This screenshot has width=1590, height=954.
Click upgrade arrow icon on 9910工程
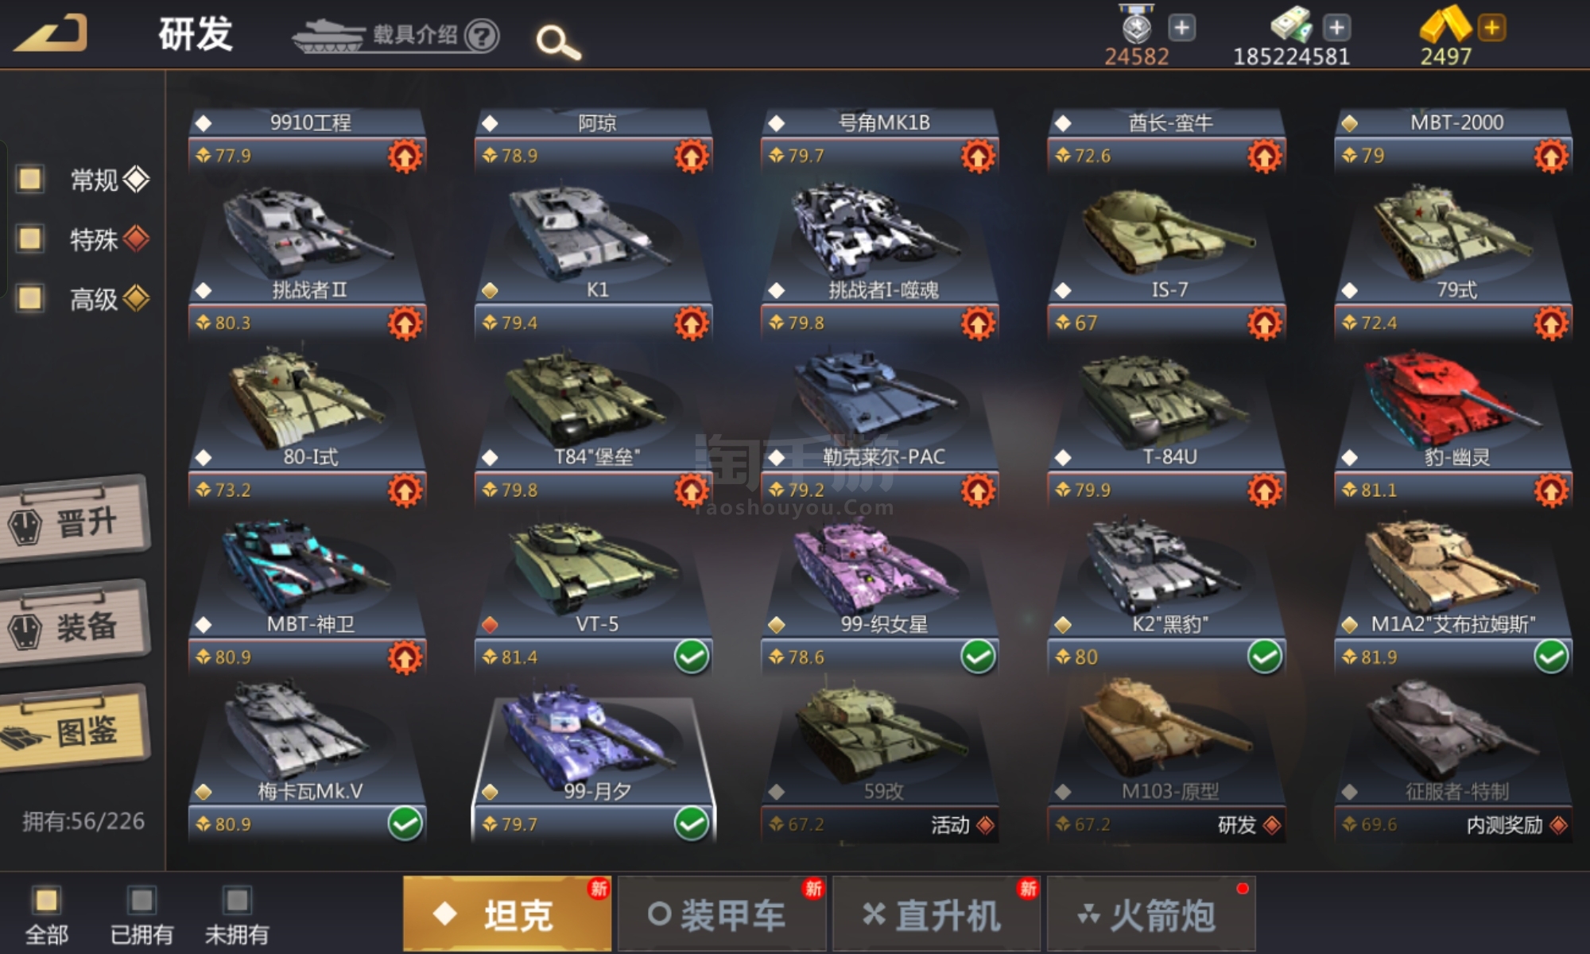[x=405, y=156]
